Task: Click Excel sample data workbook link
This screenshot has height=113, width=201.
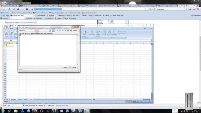Action: point(28,22)
